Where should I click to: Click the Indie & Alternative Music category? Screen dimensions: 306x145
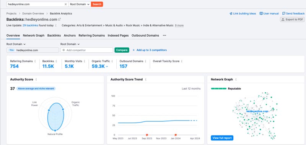[158, 25]
